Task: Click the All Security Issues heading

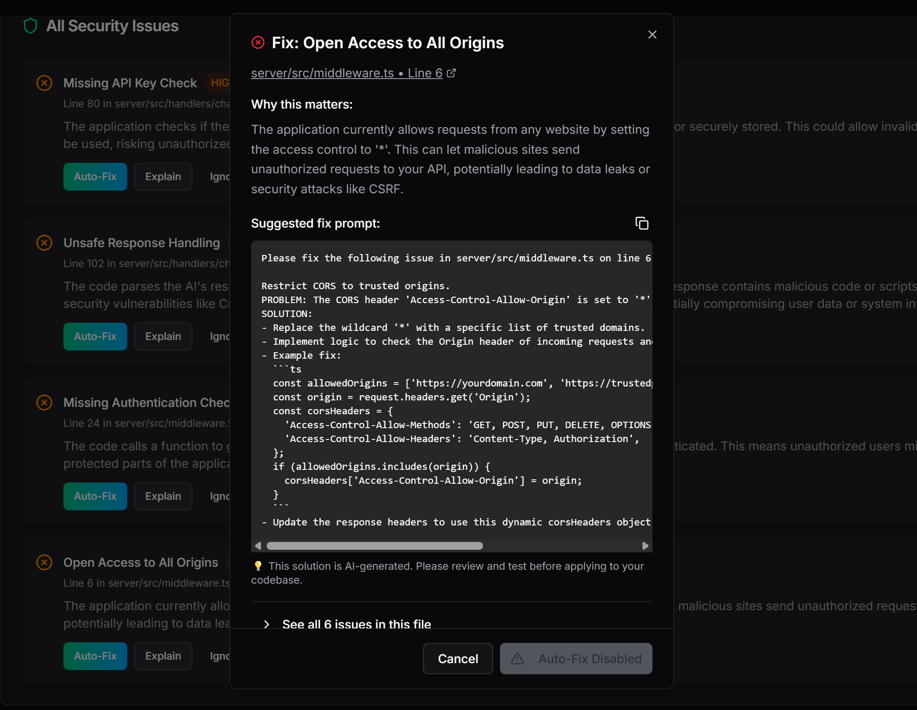Action: click(x=113, y=26)
